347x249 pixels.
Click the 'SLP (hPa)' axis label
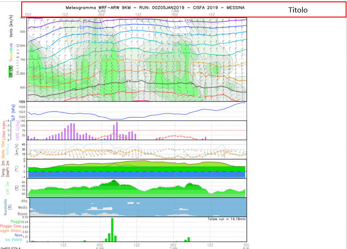coord(13,113)
